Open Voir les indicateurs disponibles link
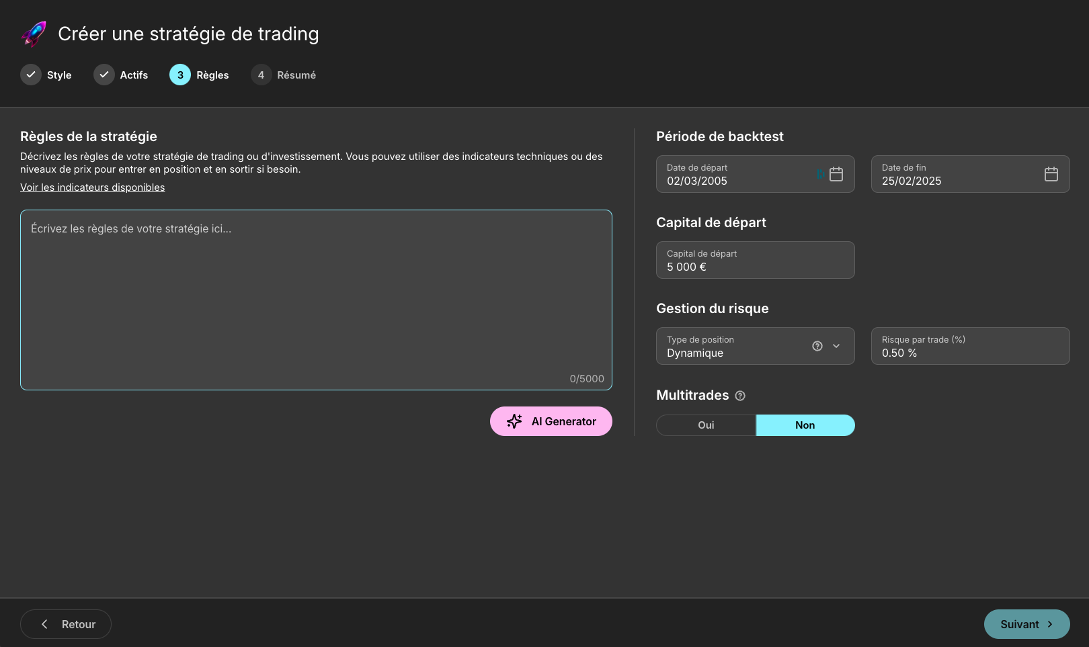Viewport: 1089px width, 647px height. pyautogui.click(x=92, y=187)
